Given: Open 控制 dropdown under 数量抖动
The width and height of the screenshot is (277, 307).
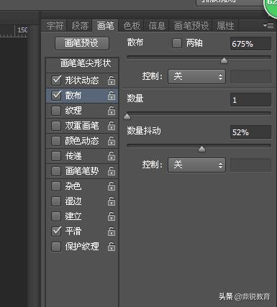Looking at the screenshot, I should [196, 165].
